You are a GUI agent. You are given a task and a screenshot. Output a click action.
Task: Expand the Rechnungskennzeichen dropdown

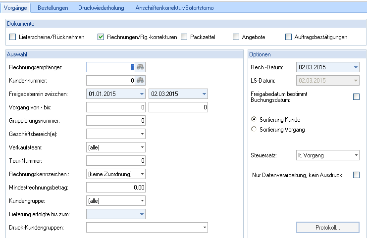[142, 174]
